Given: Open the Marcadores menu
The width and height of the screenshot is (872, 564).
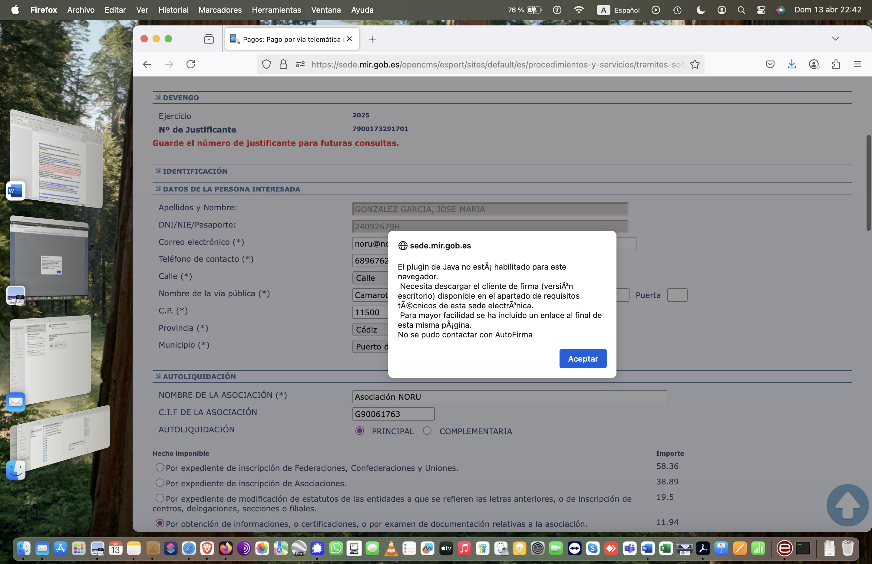Looking at the screenshot, I should point(220,10).
